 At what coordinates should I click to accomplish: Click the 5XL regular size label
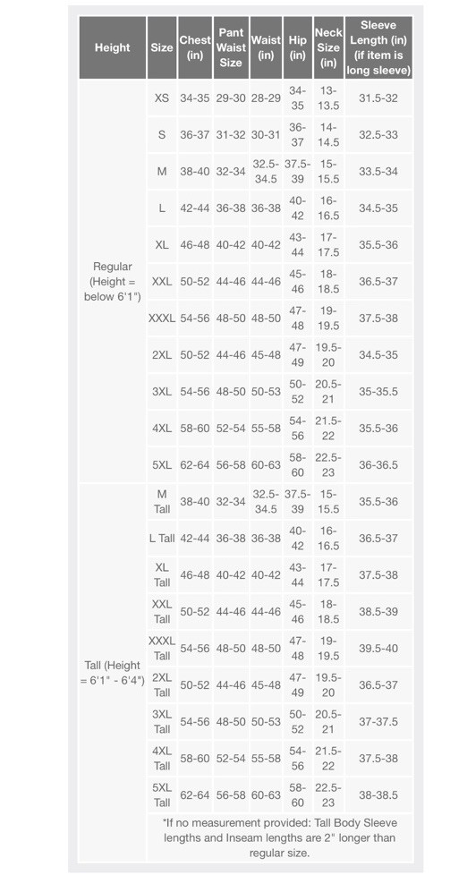(x=162, y=464)
